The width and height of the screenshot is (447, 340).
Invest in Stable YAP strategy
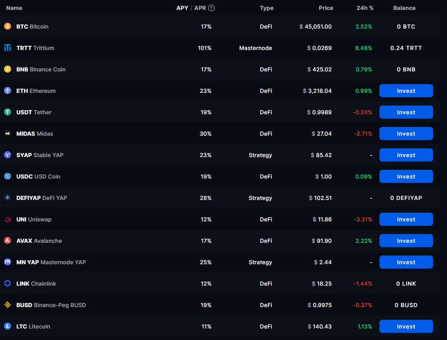tap(406, 155)
